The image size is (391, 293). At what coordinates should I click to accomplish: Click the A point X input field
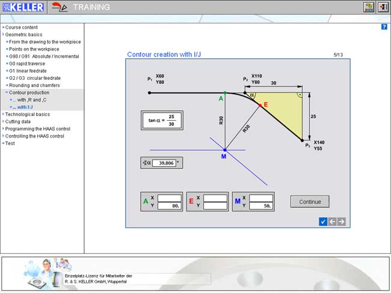tap(169, 198)
